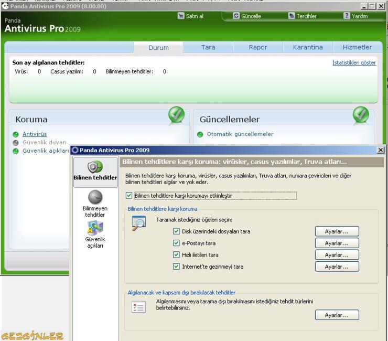The width and height of the screenshot is (388, 341).
Task: Select the Bilinmeyen tehditler globe icon
Action: [x=95, y=197]
